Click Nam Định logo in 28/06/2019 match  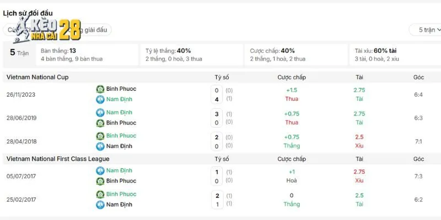pos(100,113)
